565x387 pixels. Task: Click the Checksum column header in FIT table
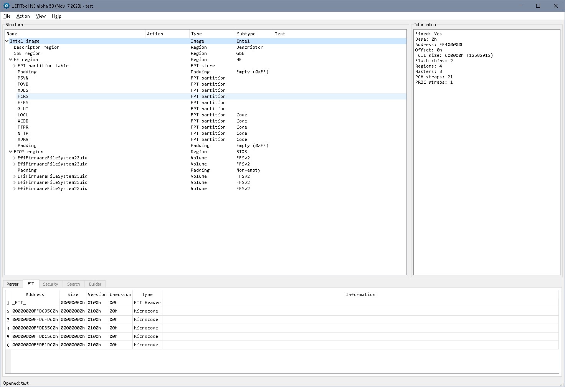tap(120, 294)
